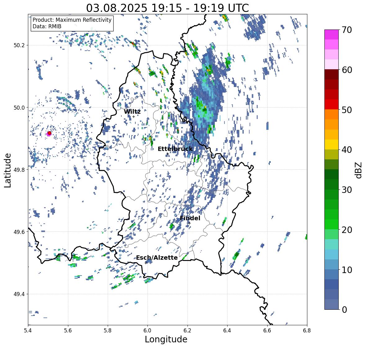
Task: Click the 49.8 latitude tick label
Action: click(19, 170)
